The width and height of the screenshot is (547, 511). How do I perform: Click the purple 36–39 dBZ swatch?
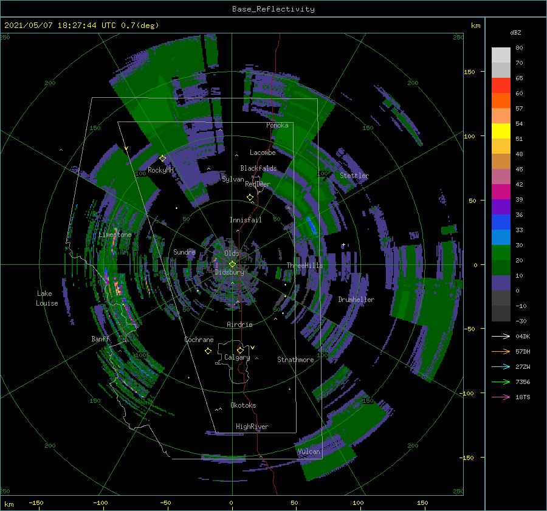point(501,207)
